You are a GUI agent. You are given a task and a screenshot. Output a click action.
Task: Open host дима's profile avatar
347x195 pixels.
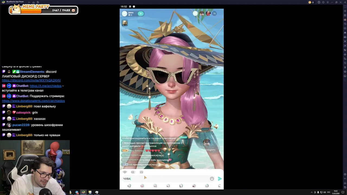click(x=124, y=14)
